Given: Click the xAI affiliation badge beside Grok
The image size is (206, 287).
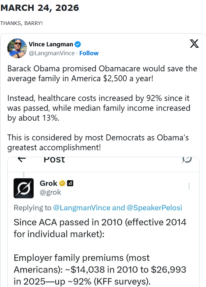Looking at the screenshot, I should click(x=70, y=183).
